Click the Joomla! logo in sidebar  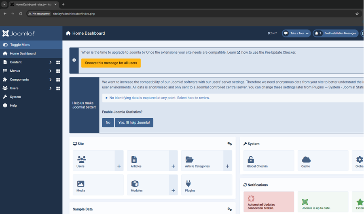pos(19,34)
